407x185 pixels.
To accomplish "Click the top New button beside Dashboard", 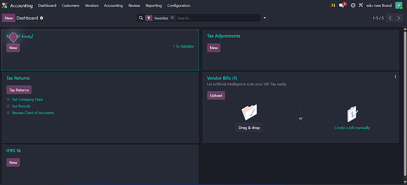I will pos(9,18).
